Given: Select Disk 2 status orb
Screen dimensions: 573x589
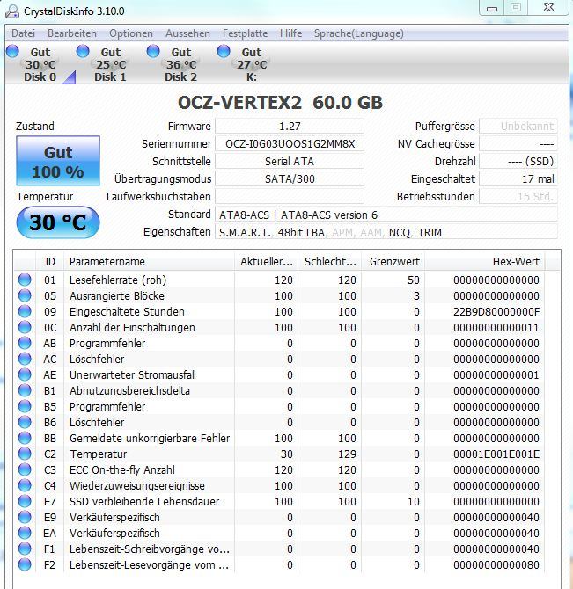Looking at the screenshot, I should coord(153,51).
